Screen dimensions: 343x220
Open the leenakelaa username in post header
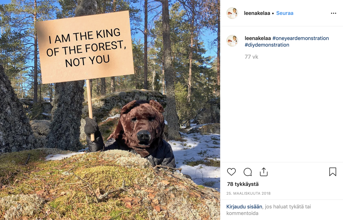point(257,13)
